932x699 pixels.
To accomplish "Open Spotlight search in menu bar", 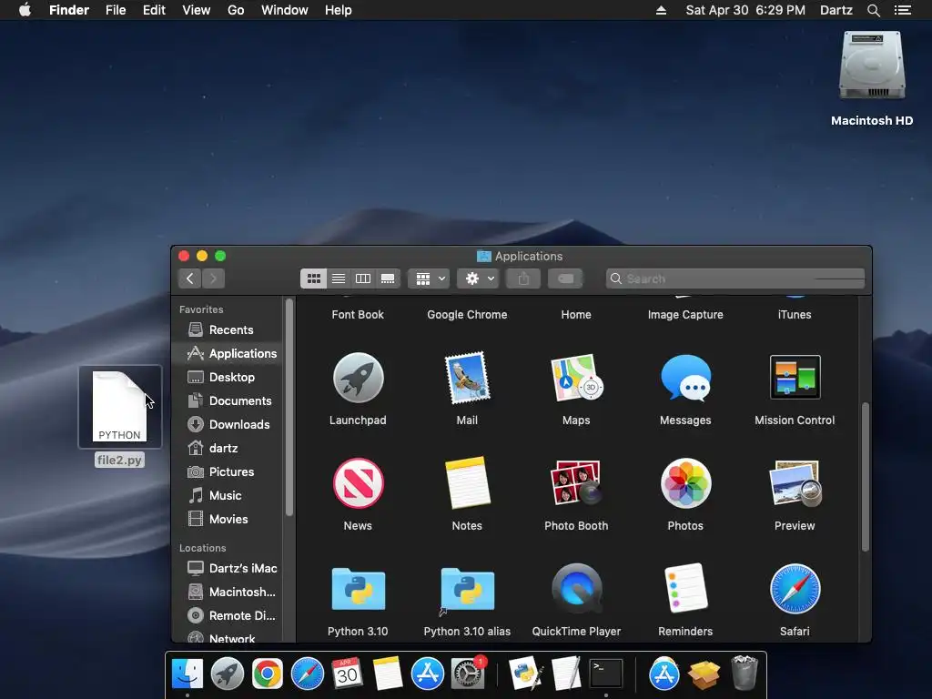I will (873, 10).
